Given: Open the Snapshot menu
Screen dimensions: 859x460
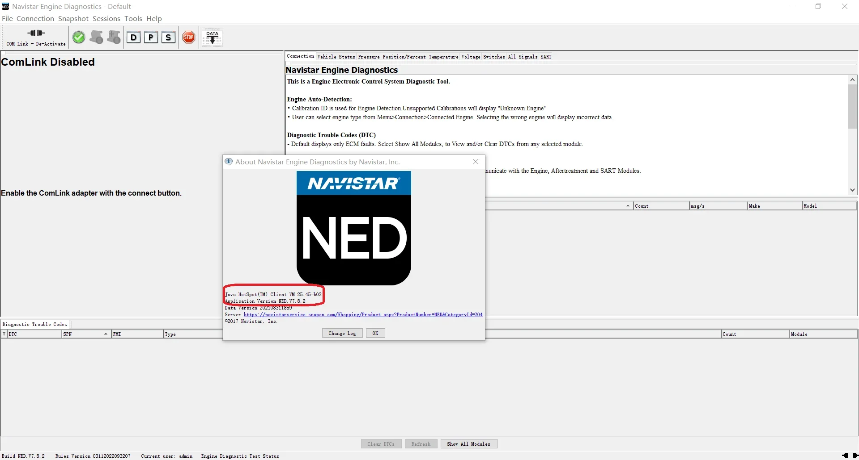Looking at the screenshot, I should point(73,18).
